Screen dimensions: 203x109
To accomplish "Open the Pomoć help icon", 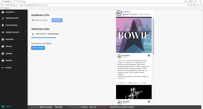I will tap(3, 106).
